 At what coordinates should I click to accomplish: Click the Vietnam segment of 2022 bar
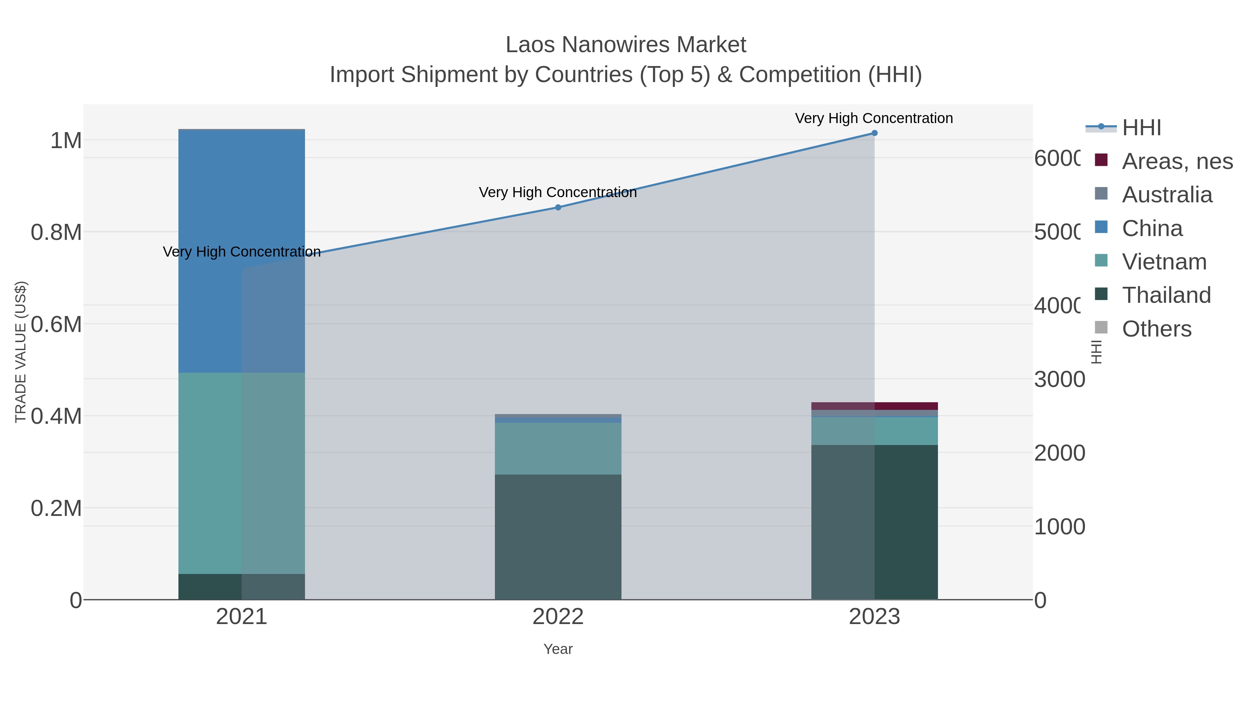(x=558, y=449)
